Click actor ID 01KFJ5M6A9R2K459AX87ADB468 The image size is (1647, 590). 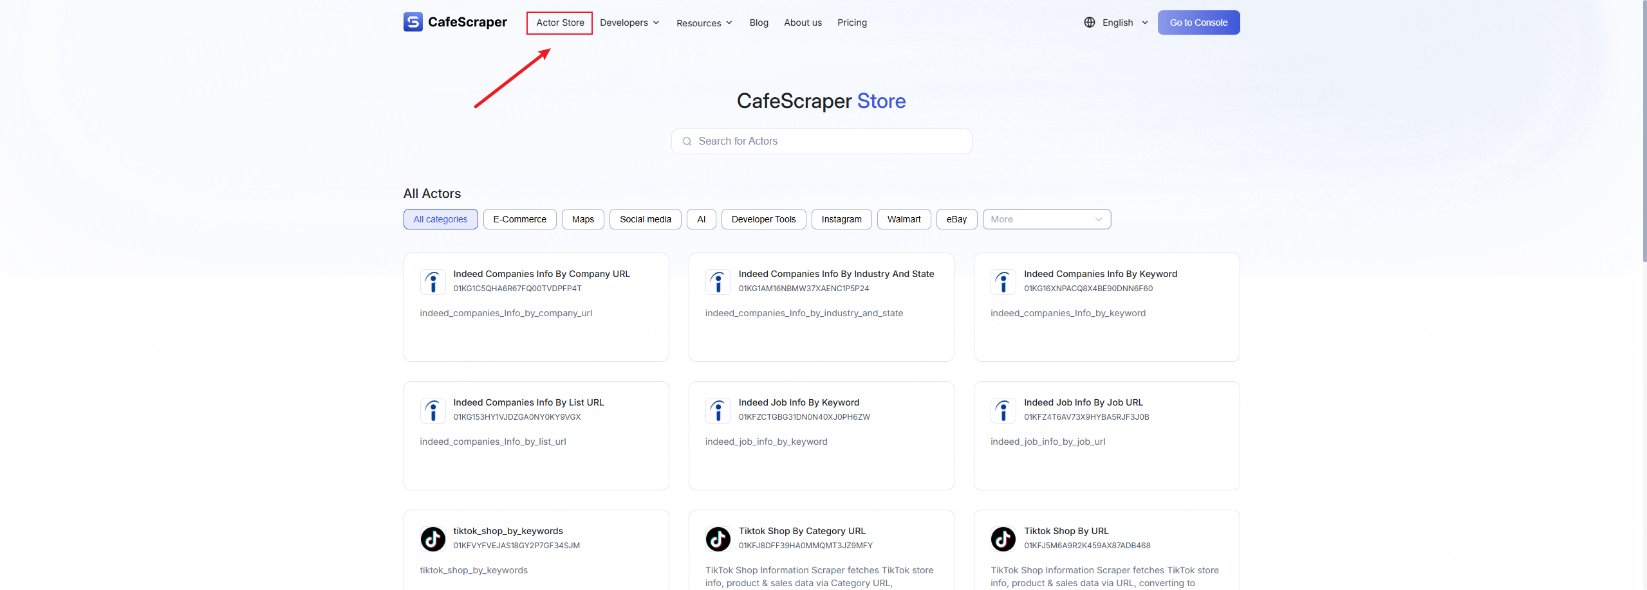coord(1087,546)
